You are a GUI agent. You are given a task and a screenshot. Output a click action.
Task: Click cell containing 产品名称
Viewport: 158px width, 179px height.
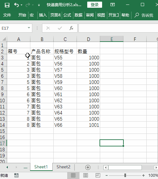pyautogui.click(x=42, y=51)
